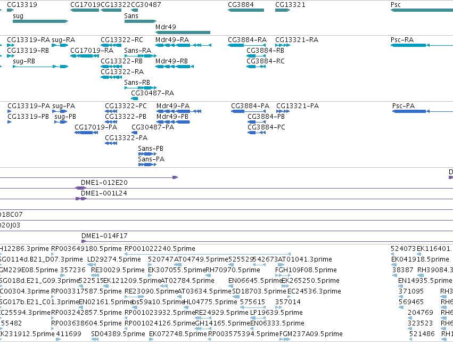
Task: Click transcript label CG30487-RA
Action: pyautogui.click(x=153, y=93)
